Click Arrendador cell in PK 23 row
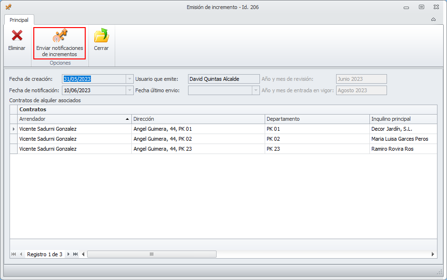This screenshot has height=280, width=447. click(74, 149)
